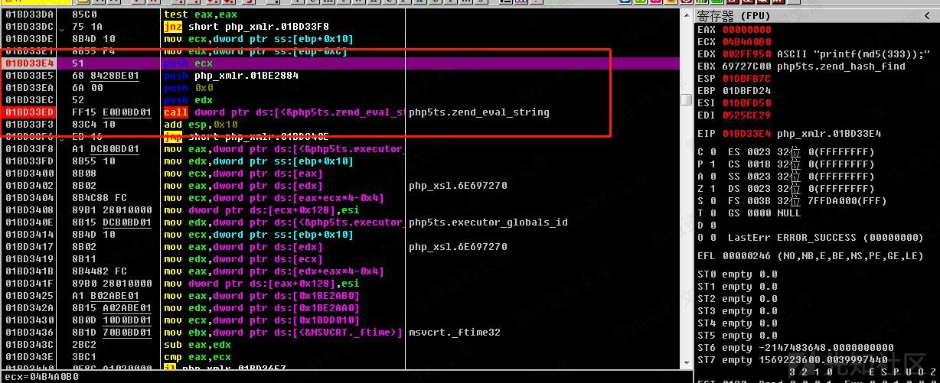Image resolution: width=940 pixels, height=383 pixels.
Task: Click the GS segment value 0000 NULL
Action: tap(774, 213)
